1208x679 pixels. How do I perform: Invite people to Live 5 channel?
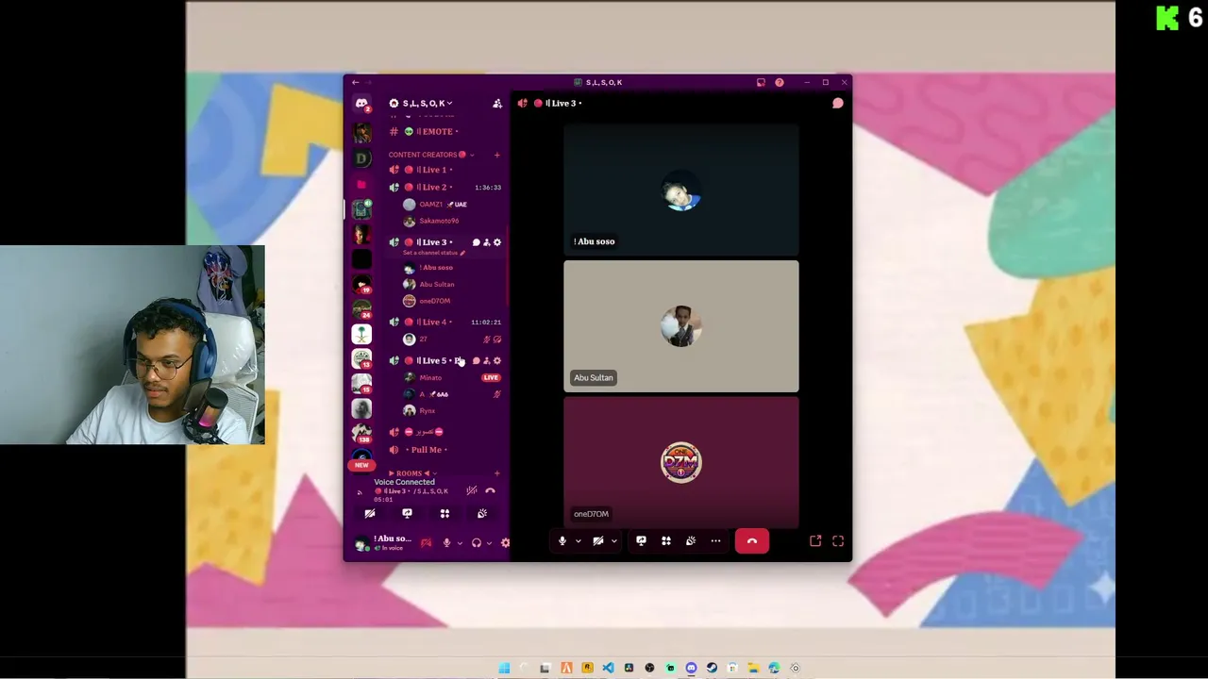486,360
